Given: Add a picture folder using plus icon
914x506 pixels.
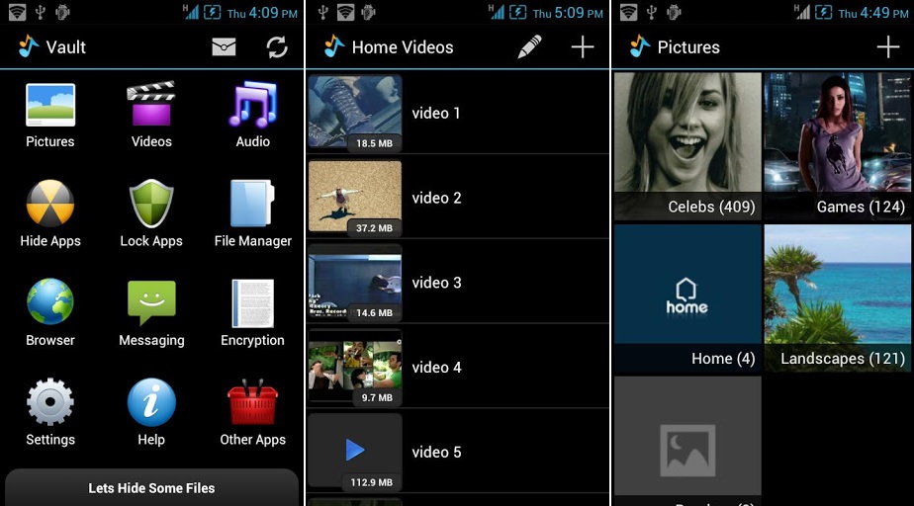Looking at the screenshot, I should (887, 46).
